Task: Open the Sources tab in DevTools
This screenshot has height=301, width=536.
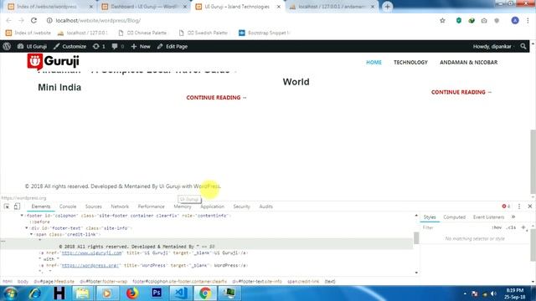Action: (x=93, y=207)
